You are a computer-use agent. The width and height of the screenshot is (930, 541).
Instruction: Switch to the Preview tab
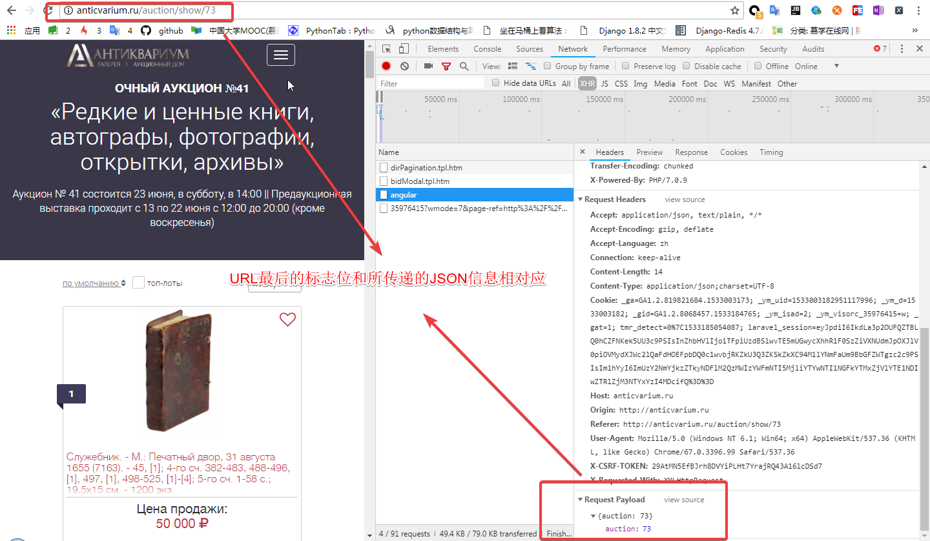[x=649, y=152]
